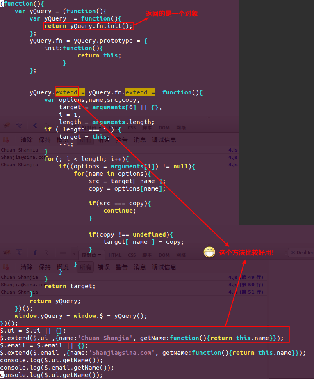Click the 概况 profile button in lower console

pyautogui.click(x=63, y=267)
